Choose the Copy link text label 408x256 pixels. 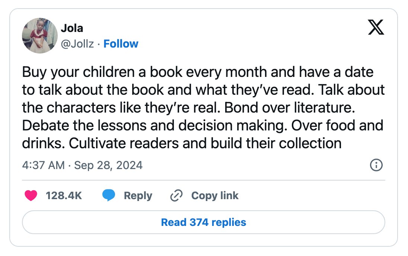pos(215,196)
